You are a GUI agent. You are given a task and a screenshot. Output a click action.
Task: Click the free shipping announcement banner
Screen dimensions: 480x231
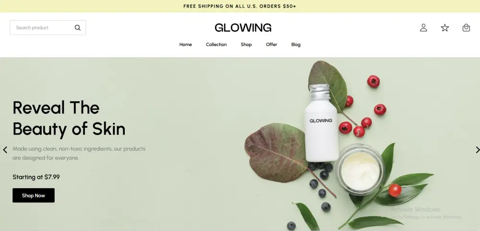pyautogui.click(x=240, y=6)
